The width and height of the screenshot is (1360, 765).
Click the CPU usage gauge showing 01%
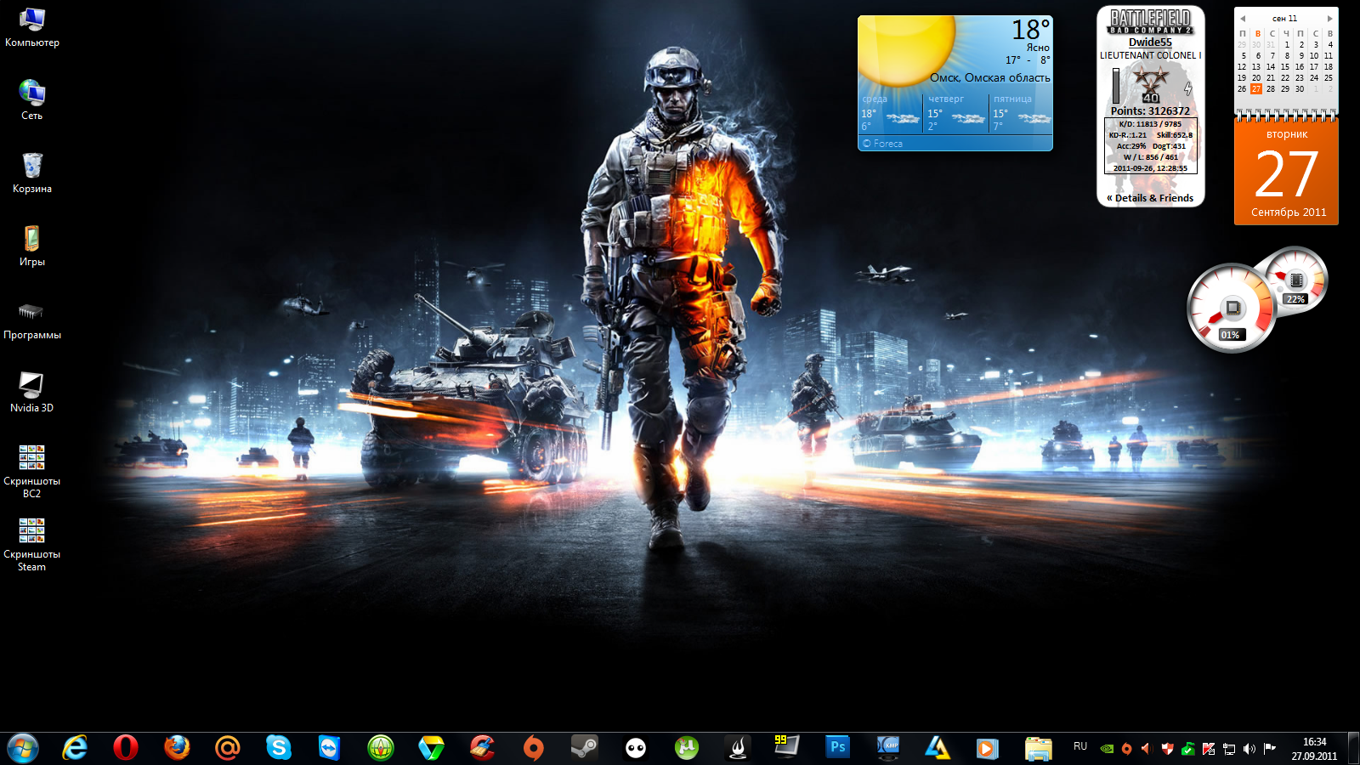point(1231,309)
